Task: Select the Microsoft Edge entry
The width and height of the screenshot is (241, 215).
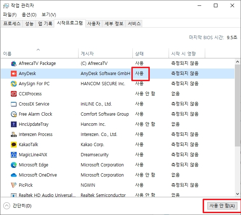Action: point(33,165)
